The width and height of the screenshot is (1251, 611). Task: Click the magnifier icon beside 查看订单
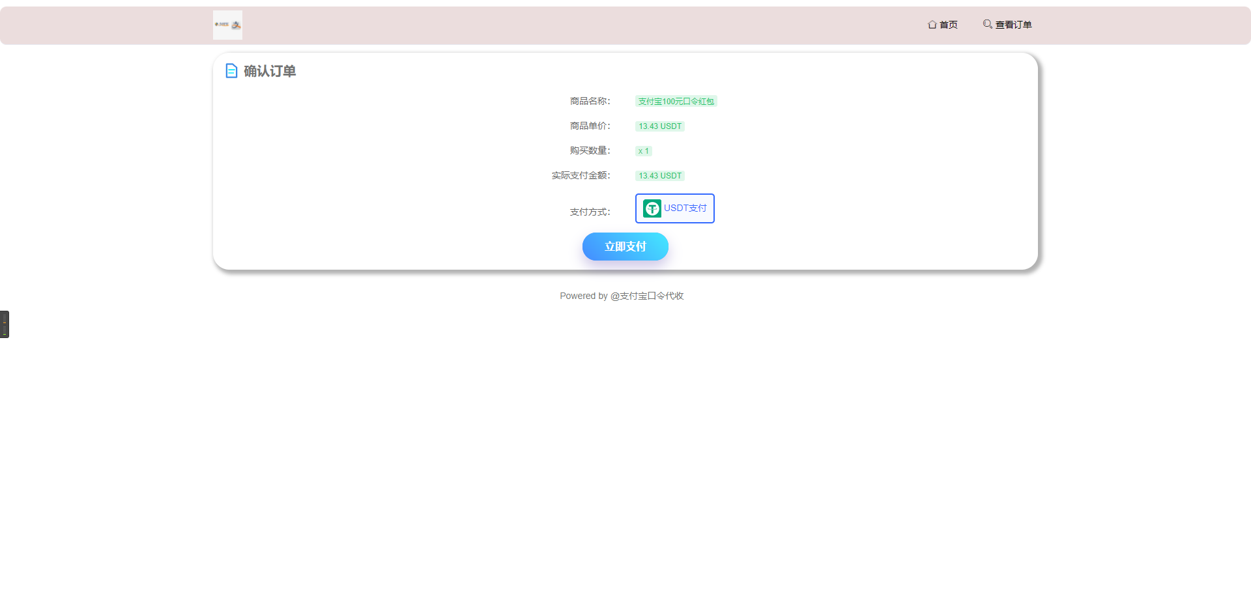point(988,24)
